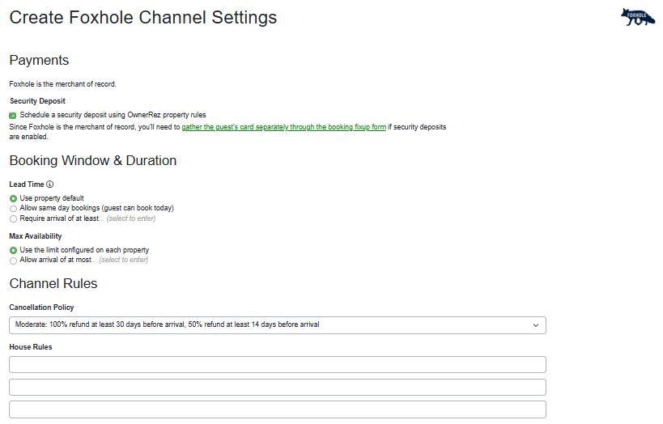Screen dimensions: 663x424
Task: Uncheck Schedule a security deposit checkbox
Action: click(x=13, y=116)
